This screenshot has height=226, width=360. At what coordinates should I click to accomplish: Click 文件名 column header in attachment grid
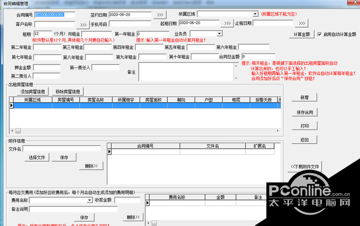click(x=212, y=146)
